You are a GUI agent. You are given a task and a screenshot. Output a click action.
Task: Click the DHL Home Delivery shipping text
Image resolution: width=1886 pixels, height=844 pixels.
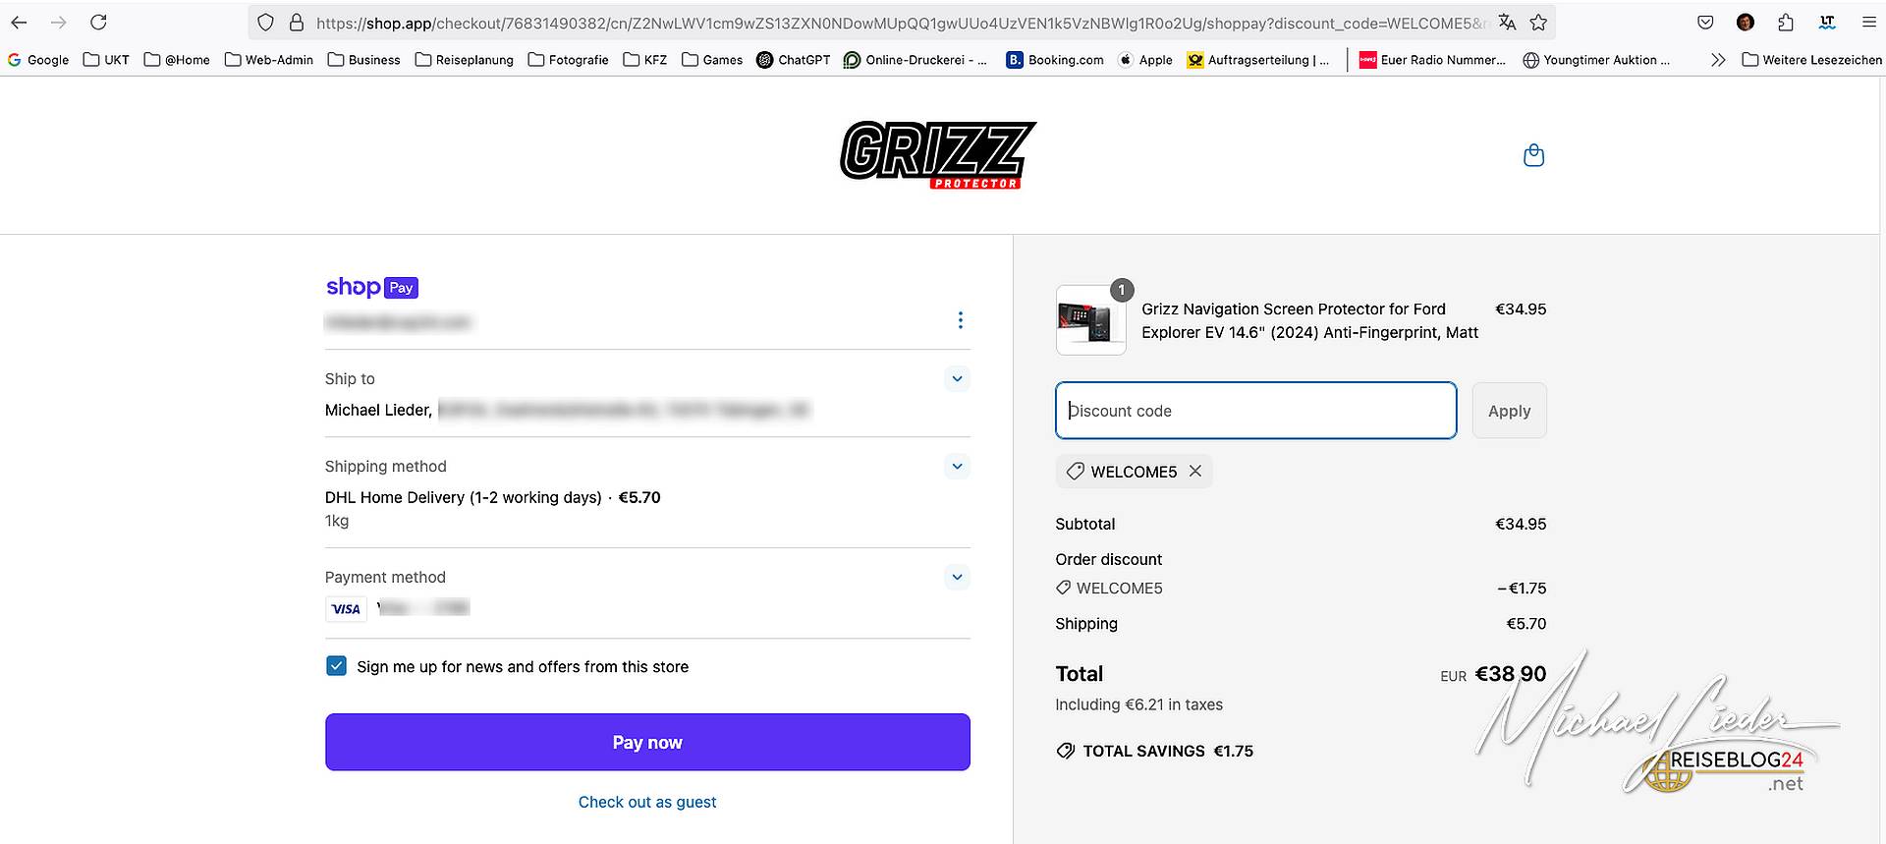(x=463, y=497)
